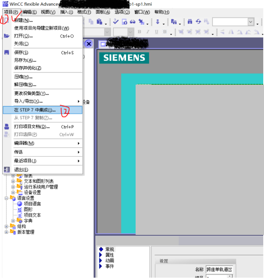The width and height of the screenshot is (264, 278).
Task: Close the project panel with X button
Action: click(x=89, y=43)
